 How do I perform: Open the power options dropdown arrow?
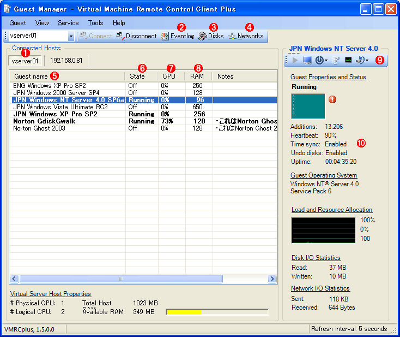[326, 61]
